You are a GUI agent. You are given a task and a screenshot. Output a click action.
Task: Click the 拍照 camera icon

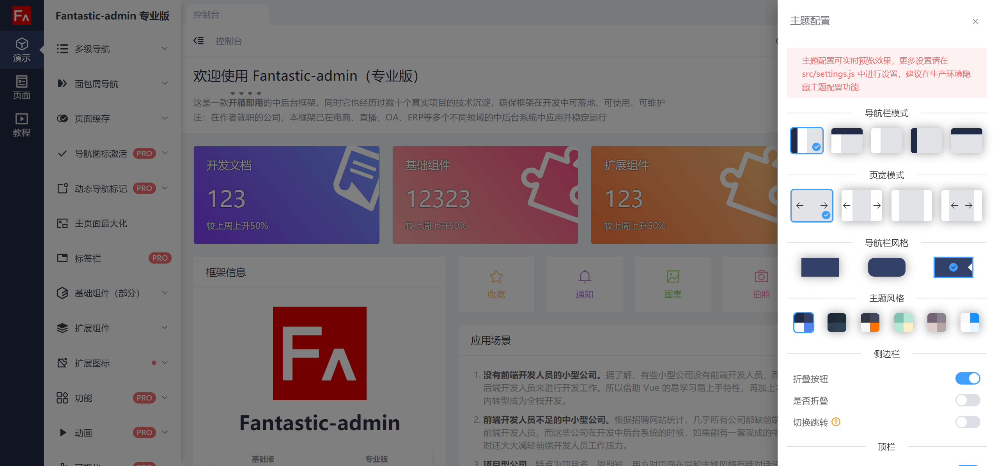761,276
